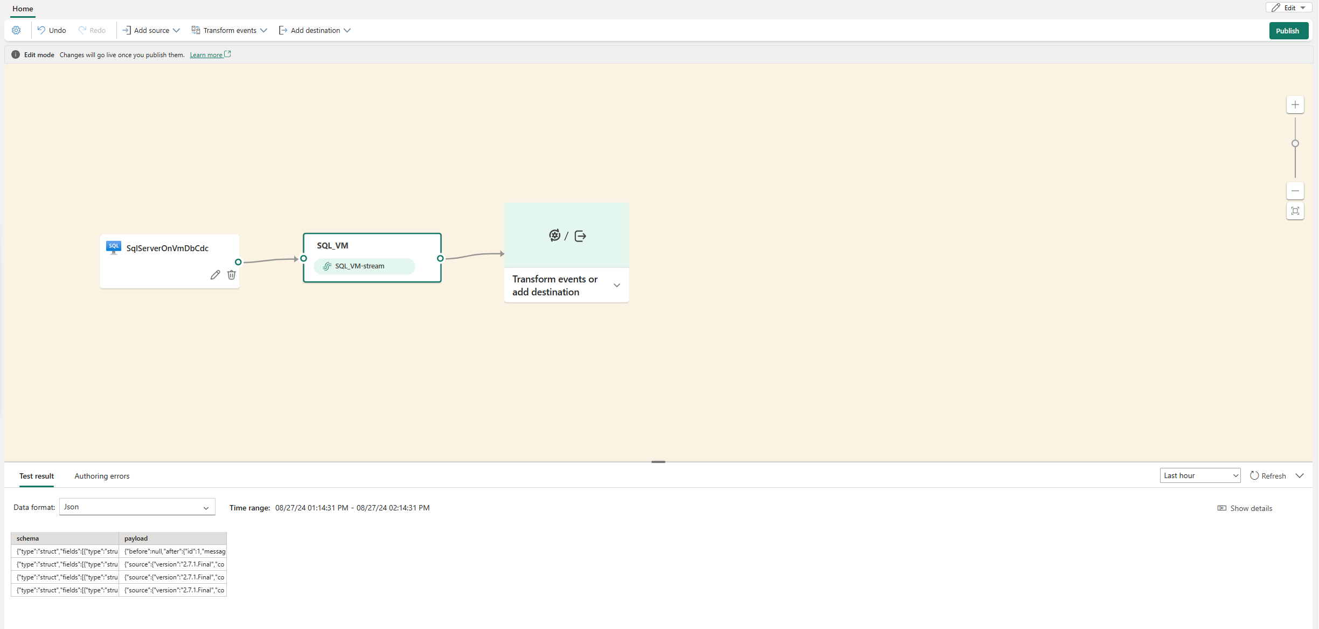The height and width of the screenshot is (629, 1319).
Task: Delete the SqlServerOnVmDbCdc source with the trash icon
Action: pos(231,275)
